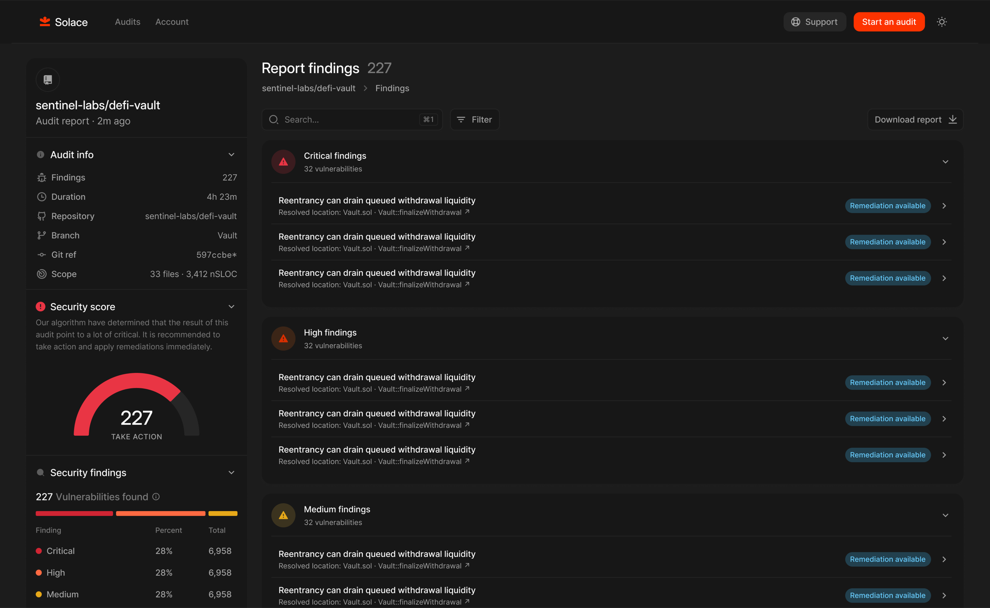Open the second High finding title
Image resolution: width=990 pixels, height=608 pixels.
(377, 413)
